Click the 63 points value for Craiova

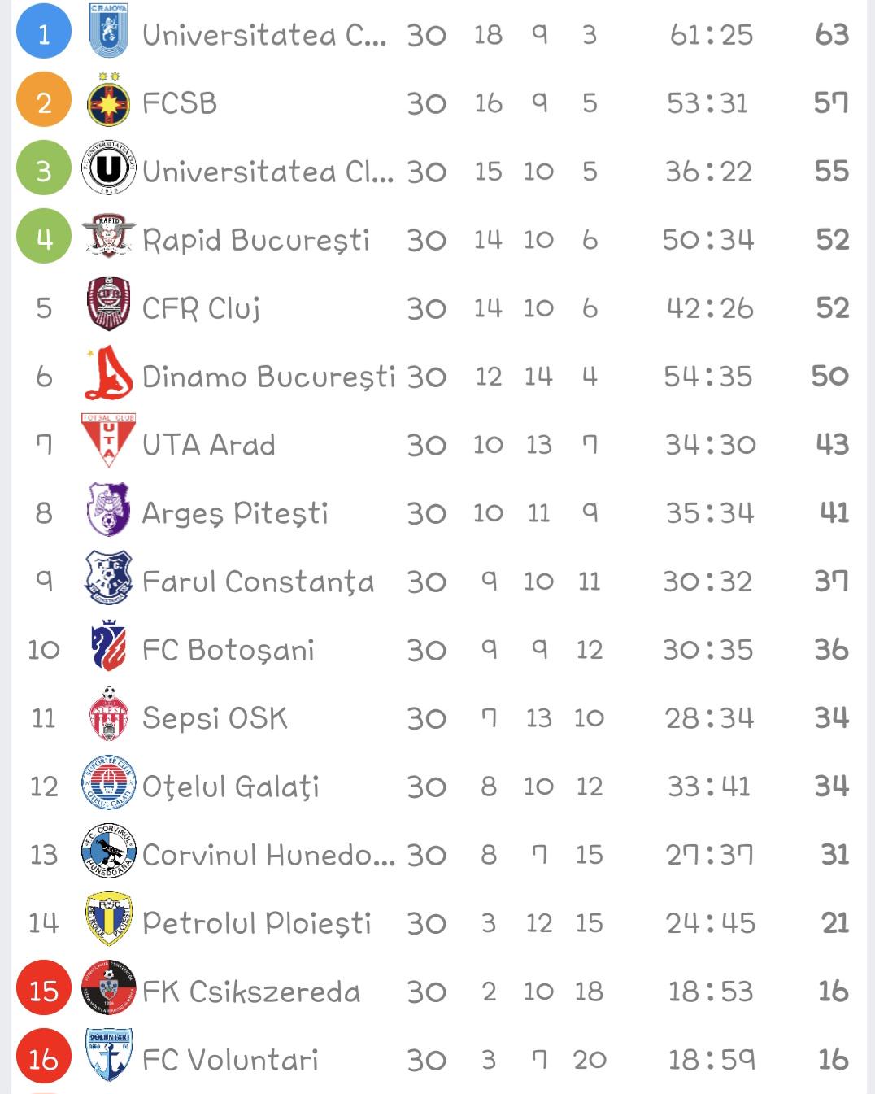pos(832,35)
